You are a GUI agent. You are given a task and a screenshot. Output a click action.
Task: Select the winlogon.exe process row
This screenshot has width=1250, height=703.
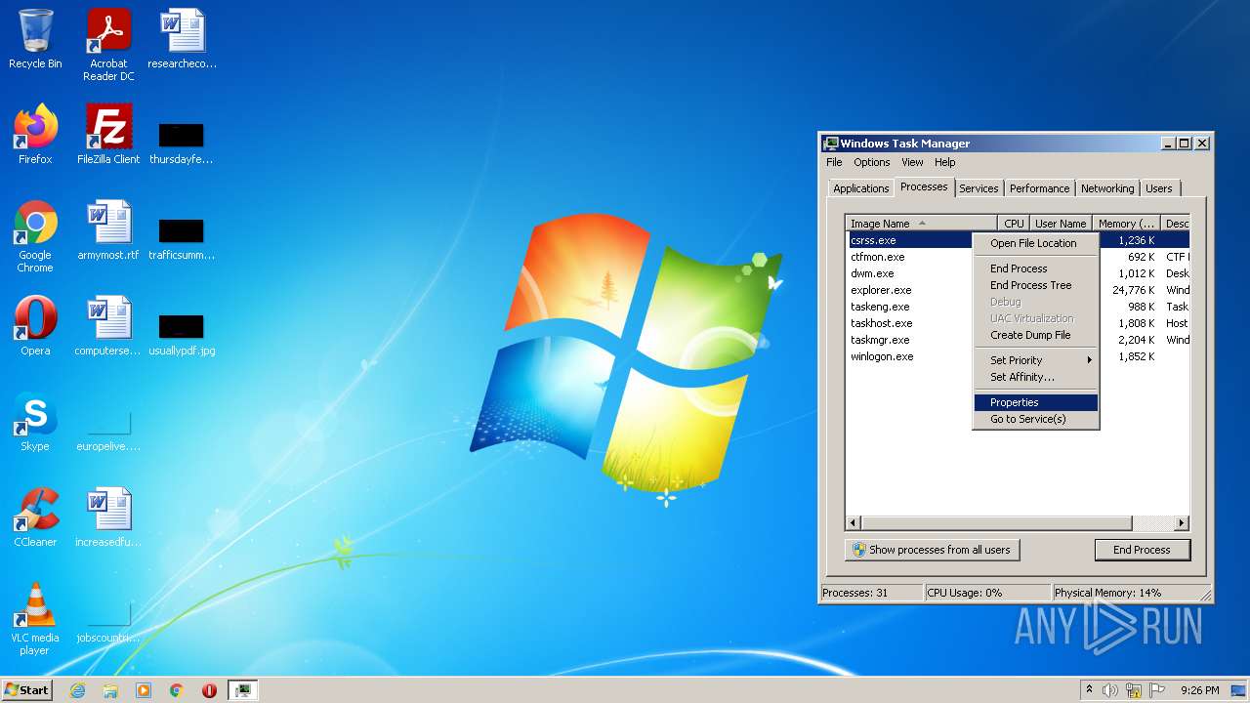pos(1018,356)
